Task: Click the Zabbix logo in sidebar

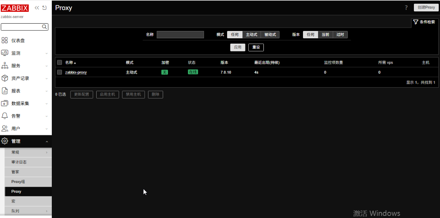Action: point(15,8)
